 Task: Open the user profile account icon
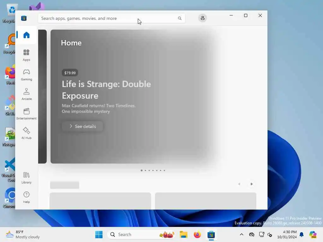click(203, 18)
